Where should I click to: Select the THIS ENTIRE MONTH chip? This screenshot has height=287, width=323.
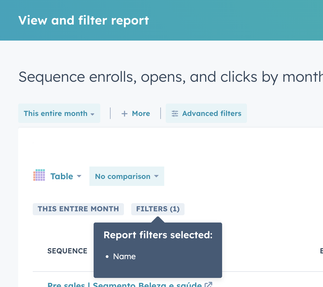point(78,209)
